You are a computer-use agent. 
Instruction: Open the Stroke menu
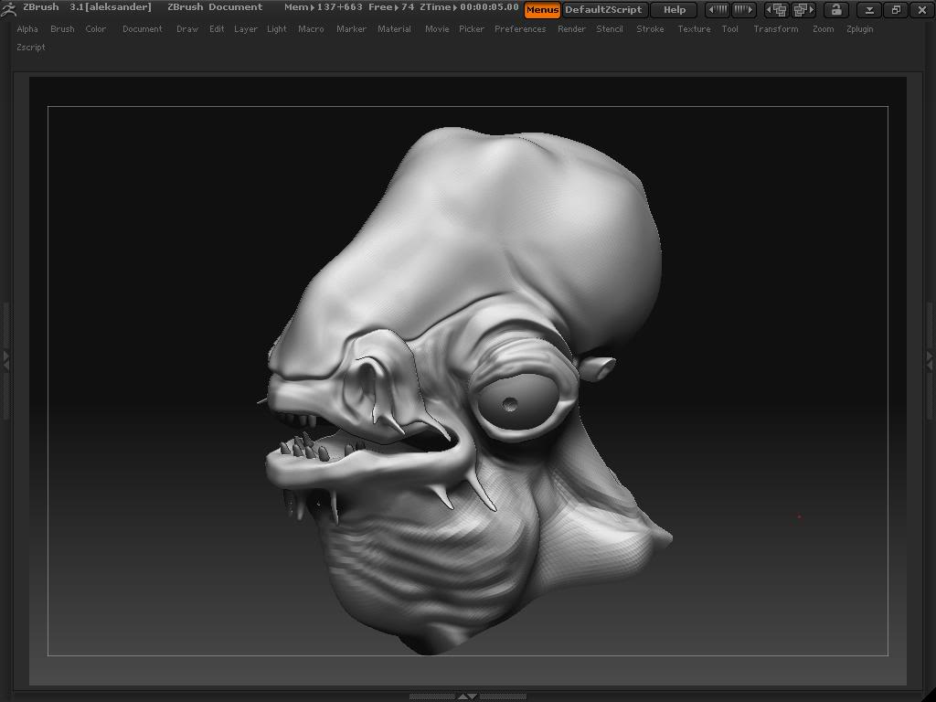coord(650,28)
